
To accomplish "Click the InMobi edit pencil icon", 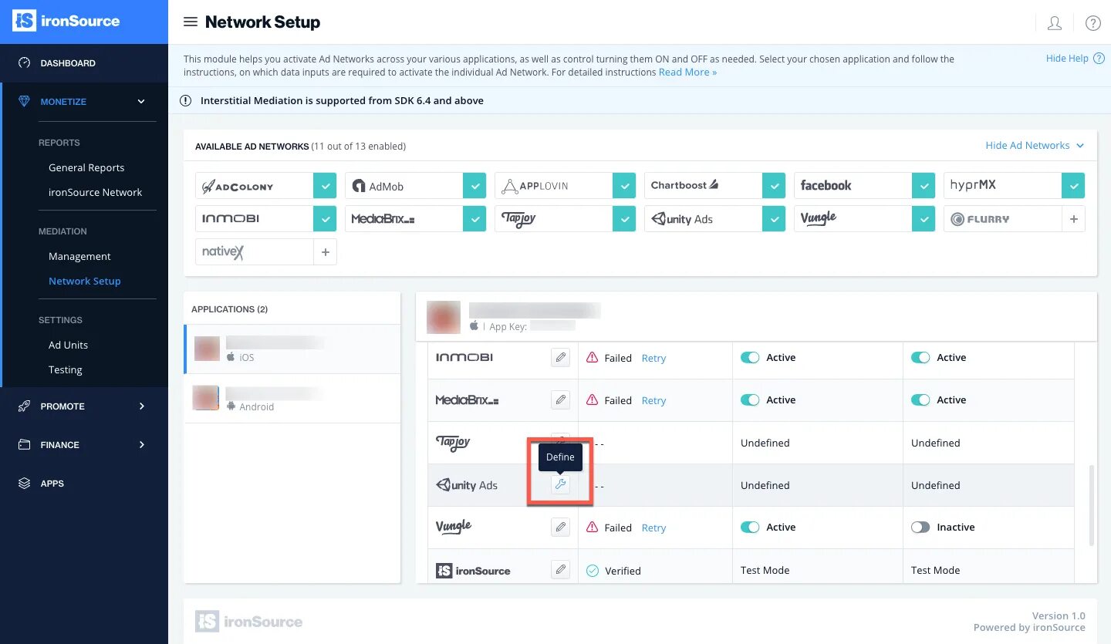I will (561, 358).
